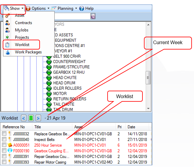Click the Work Packages icon
194x167 pixels.
[8, 52]
